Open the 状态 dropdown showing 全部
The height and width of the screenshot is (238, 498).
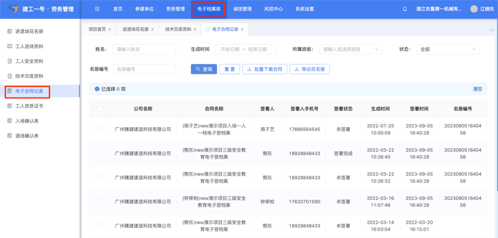point(448,49)
